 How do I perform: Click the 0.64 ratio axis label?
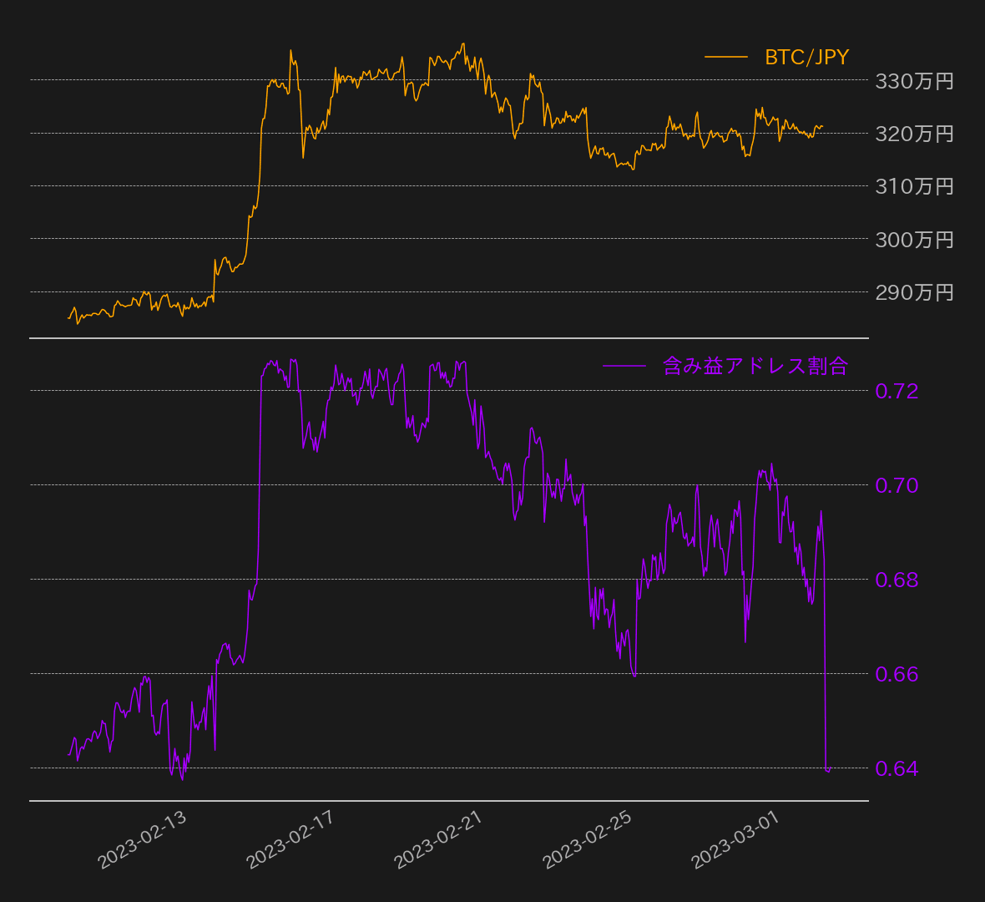pyautogui.click(x=897, y=768)
